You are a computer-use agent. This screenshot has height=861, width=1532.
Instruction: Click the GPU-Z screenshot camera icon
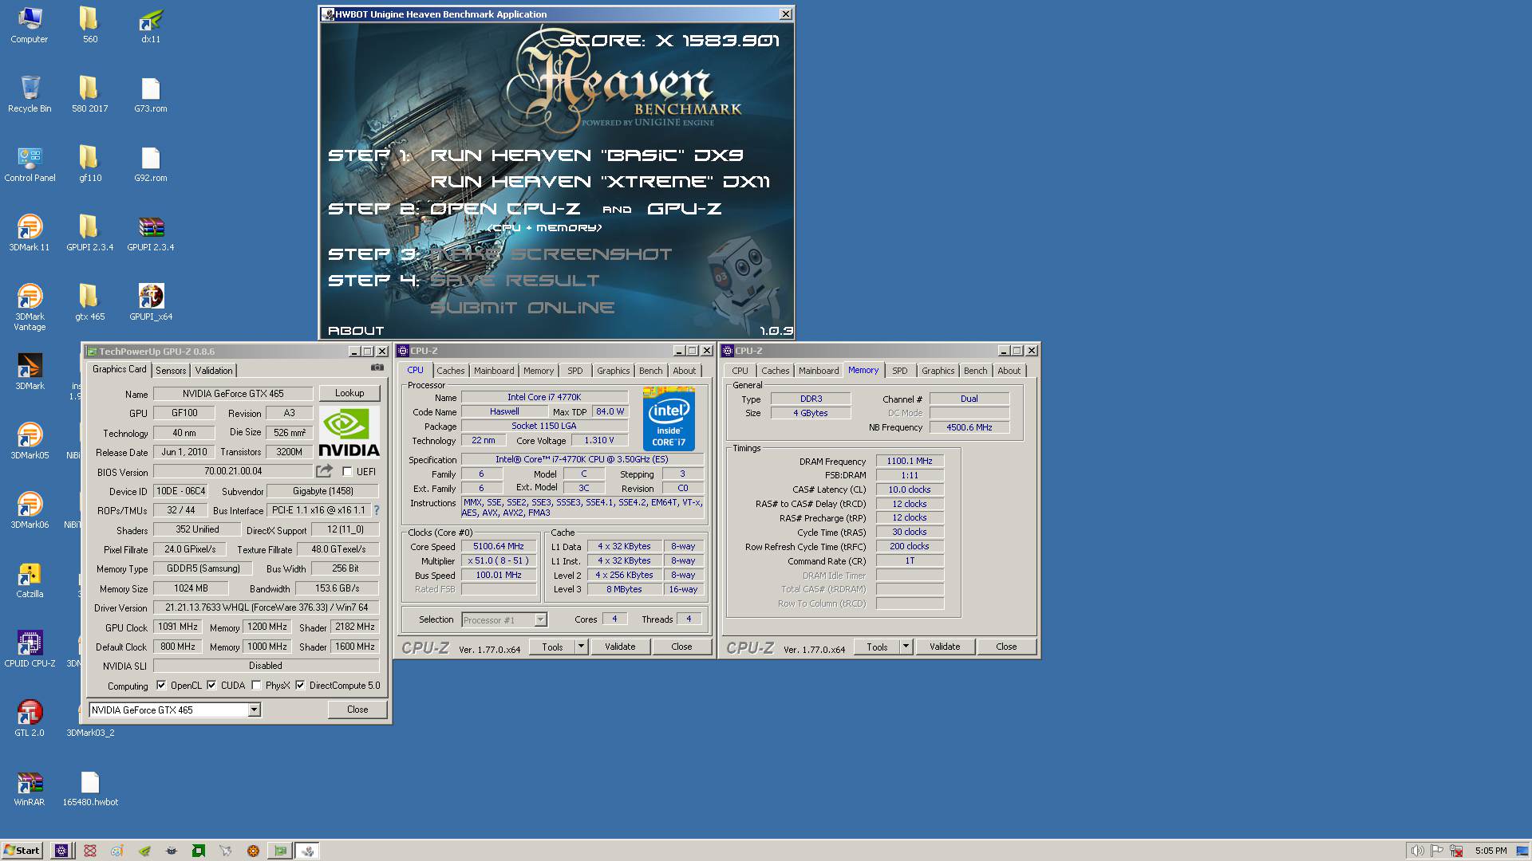(x=377, y=368)
